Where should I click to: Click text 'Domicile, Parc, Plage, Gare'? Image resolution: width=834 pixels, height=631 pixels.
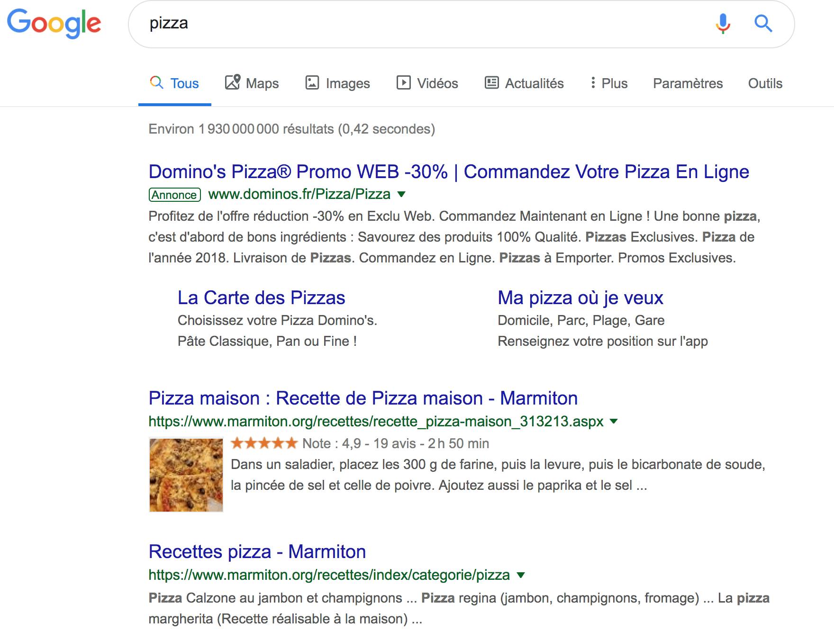[581, 320]
